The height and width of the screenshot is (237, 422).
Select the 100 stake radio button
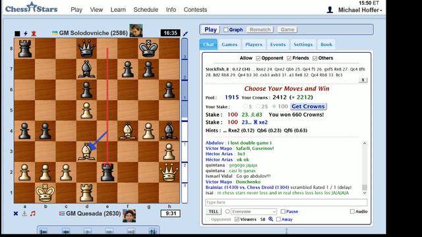tap(274, 107)
